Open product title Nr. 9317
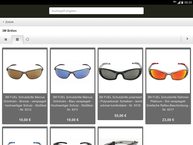193x145 pixels. click(x=168, y=103)
